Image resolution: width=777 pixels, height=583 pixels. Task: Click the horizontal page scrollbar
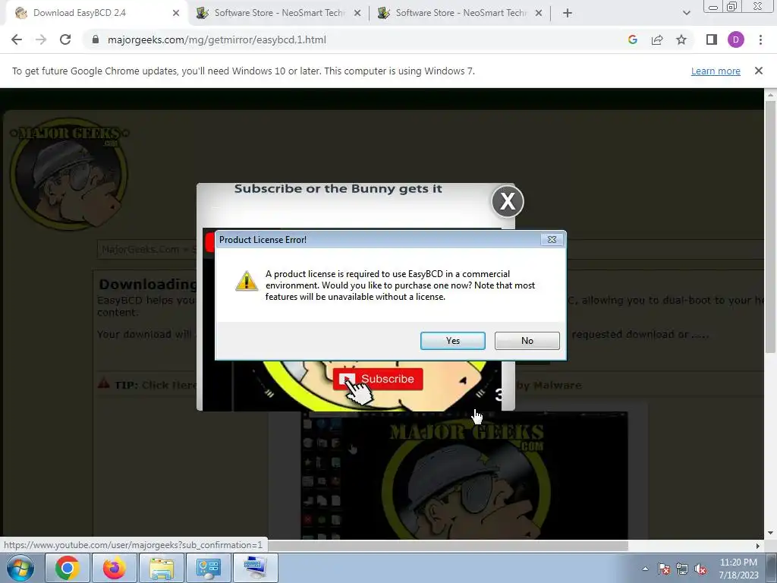coord(448,546)
